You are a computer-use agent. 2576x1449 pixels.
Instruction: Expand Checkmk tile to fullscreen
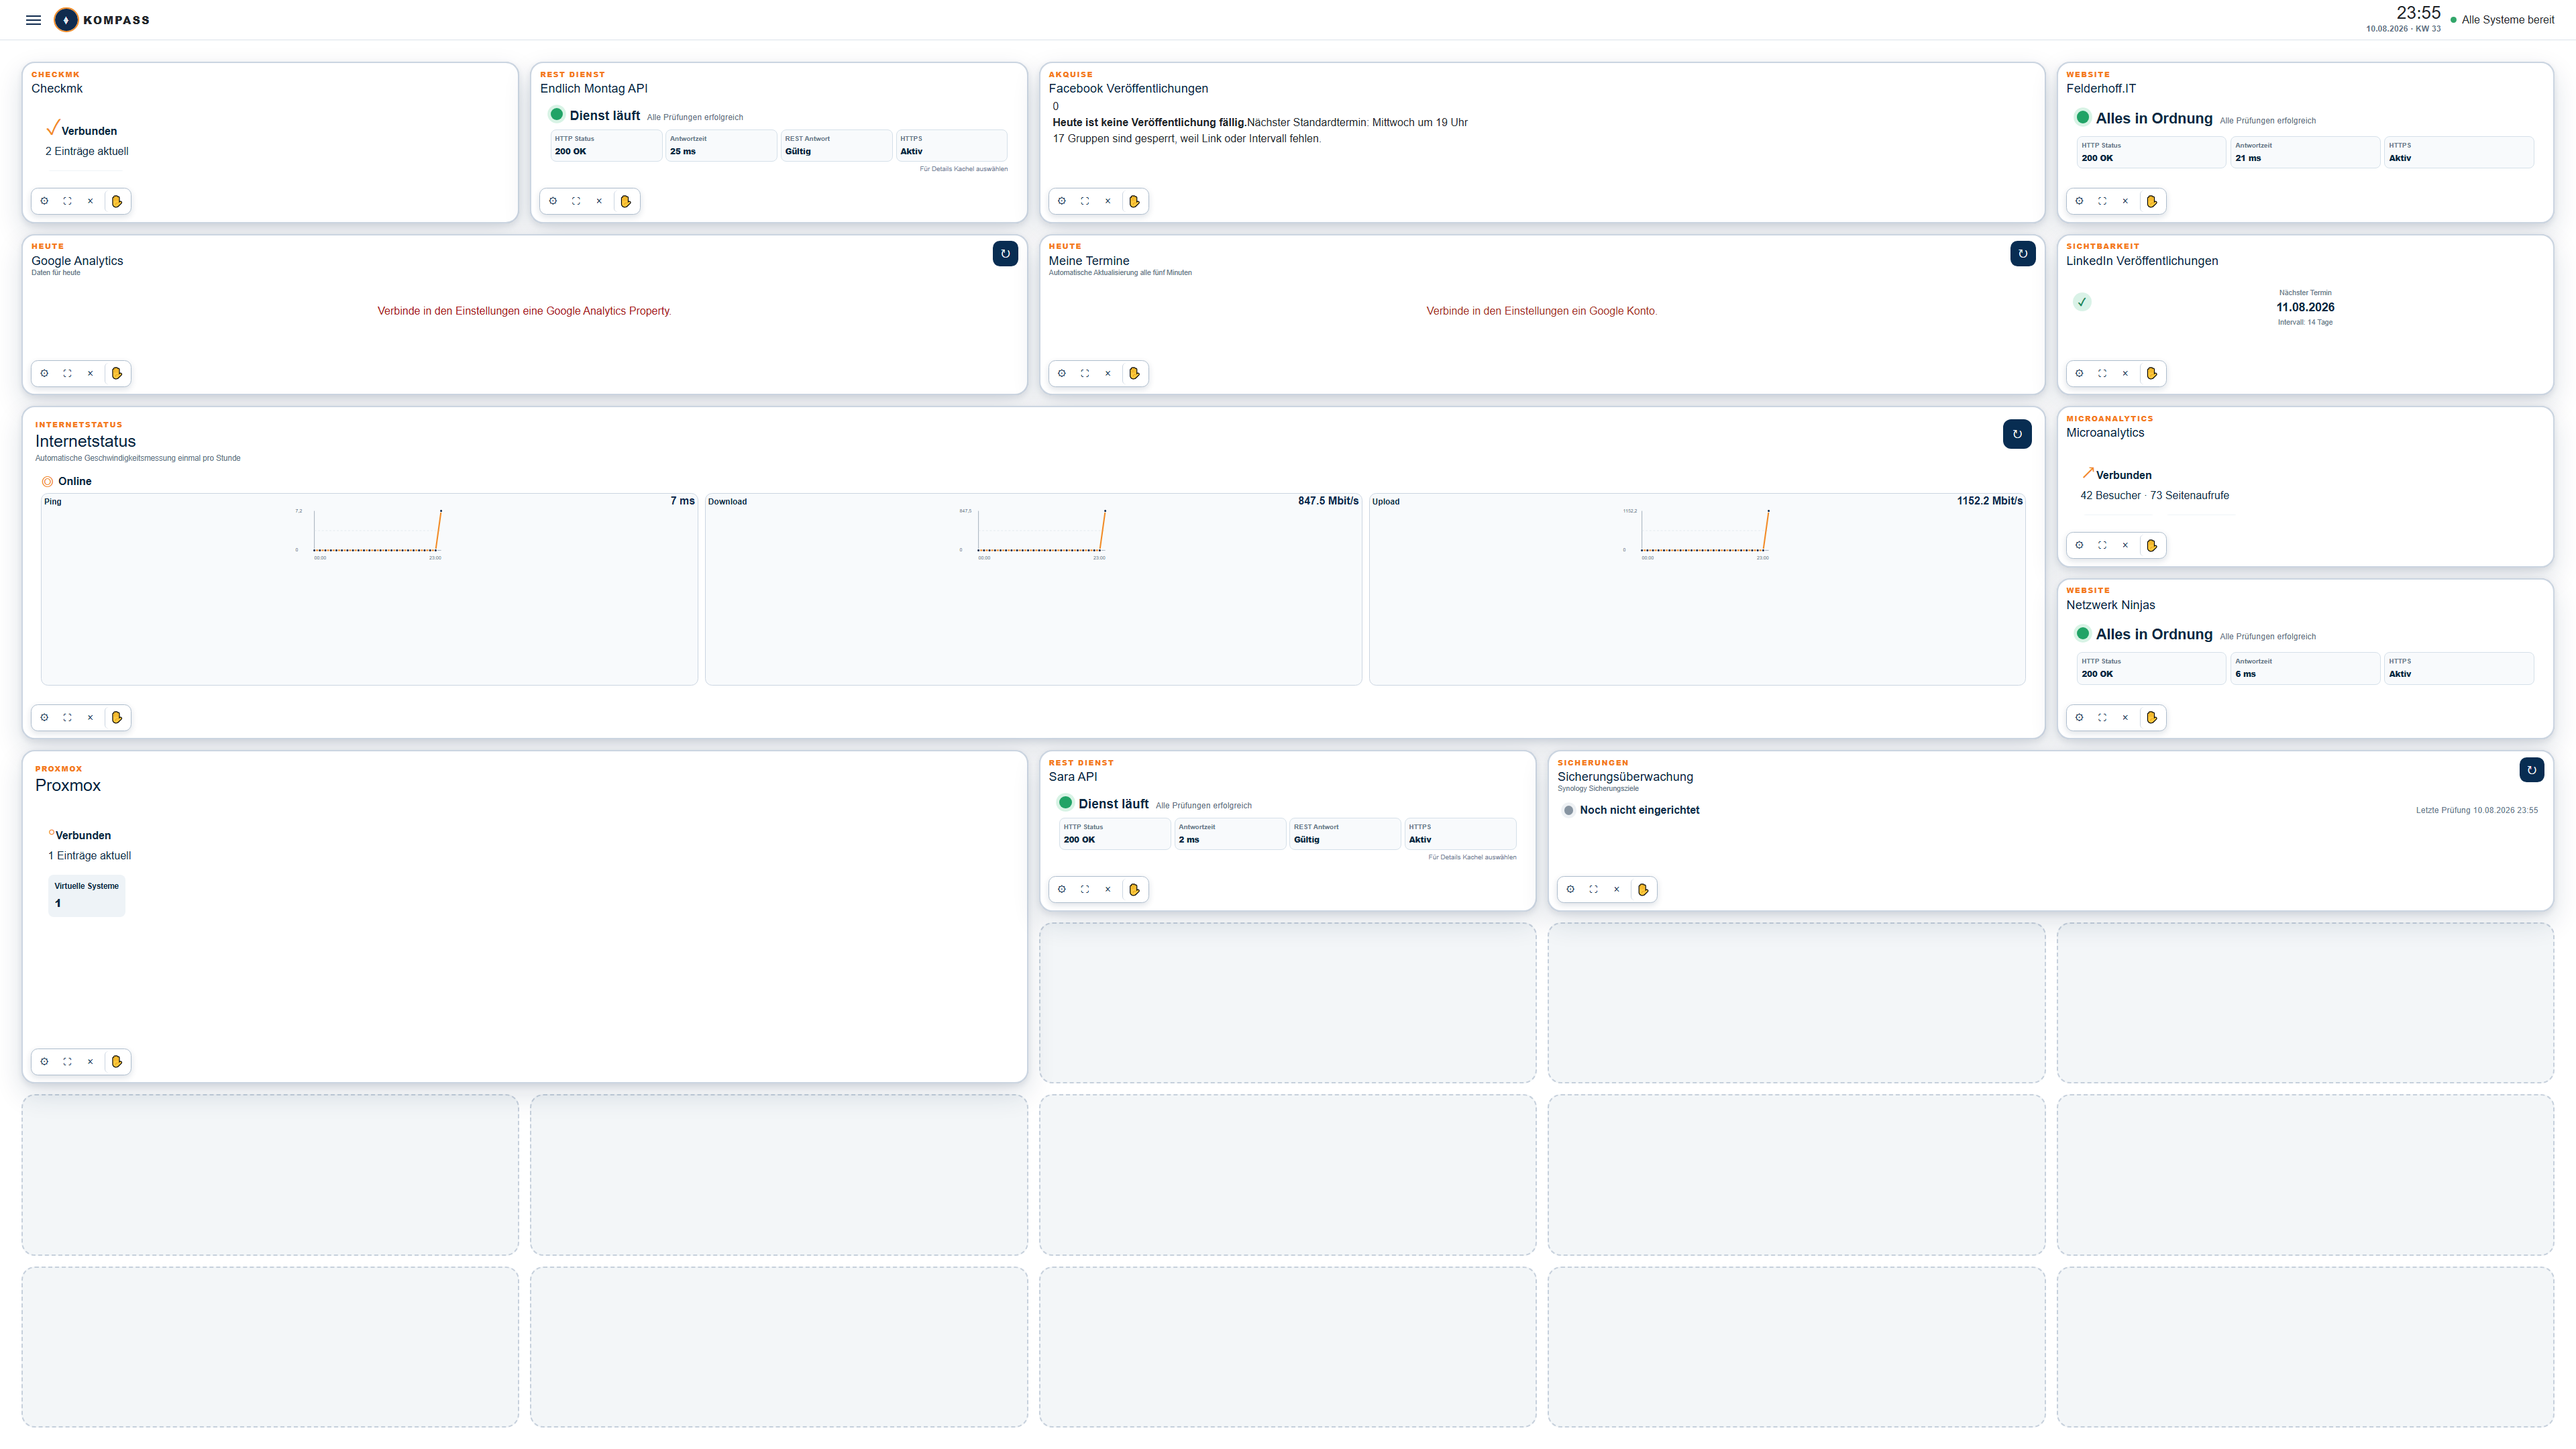click(x=67, y=201)
